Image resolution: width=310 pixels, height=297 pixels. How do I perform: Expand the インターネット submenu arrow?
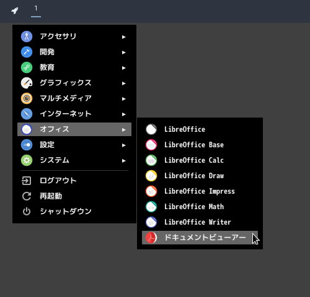click(123, 114)
